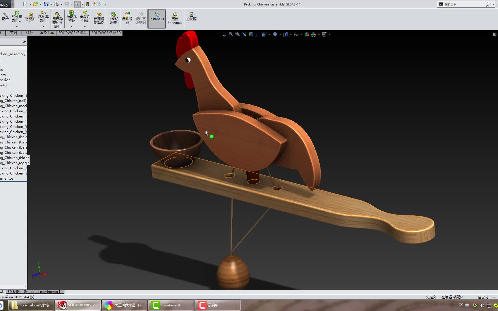Screen dimensions: 498x311
Task: Open File Properties icon
Action: click(94, 4)
